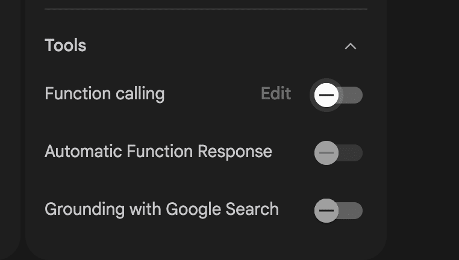Select the Automatic Function Response label

pos(158,152)
